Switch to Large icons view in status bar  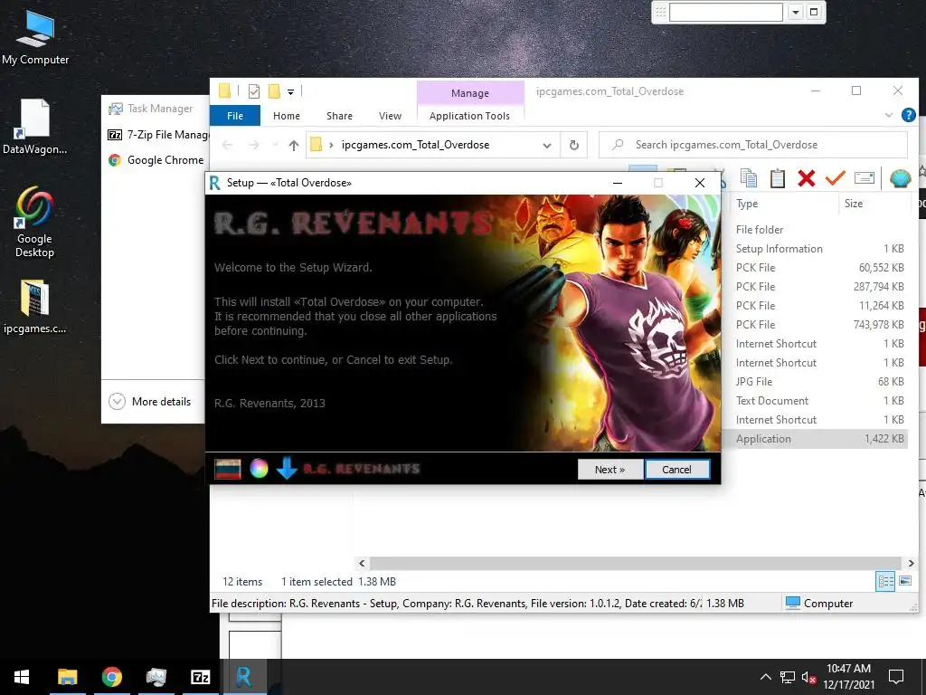click(x=905, y=581)
